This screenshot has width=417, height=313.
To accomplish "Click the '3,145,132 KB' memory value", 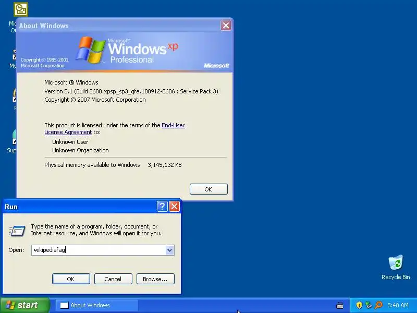I will point(165,165).
